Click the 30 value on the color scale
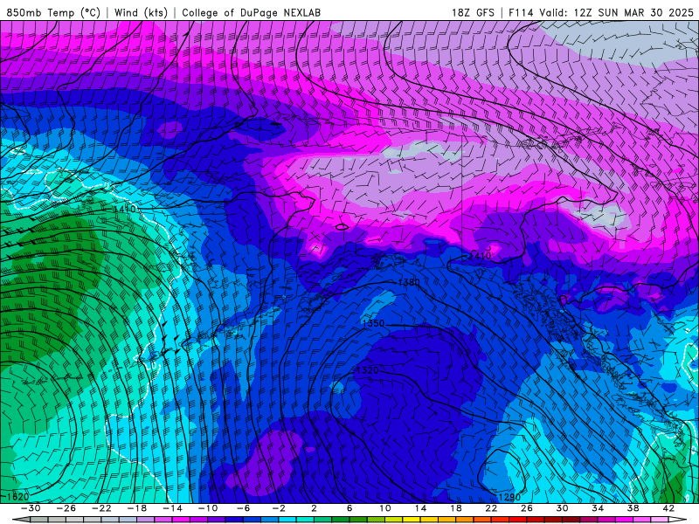Image resolution: width=699 pixels, height=524 pixels. coord(562,508)
